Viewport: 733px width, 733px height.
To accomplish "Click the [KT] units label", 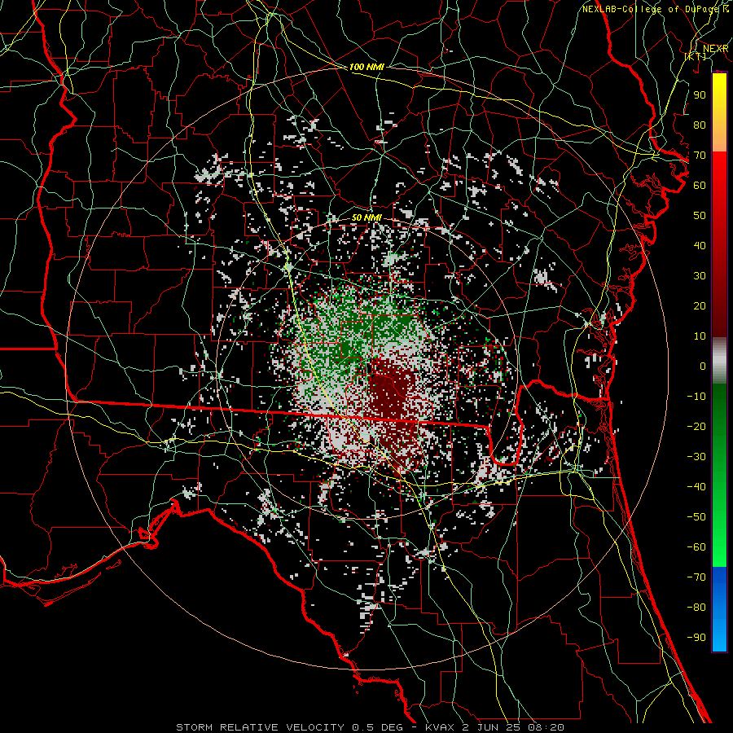I will coord(696,56).
